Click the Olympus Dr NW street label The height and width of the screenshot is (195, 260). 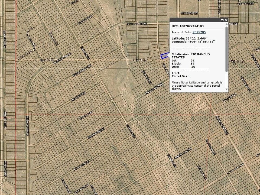point(96,133)
